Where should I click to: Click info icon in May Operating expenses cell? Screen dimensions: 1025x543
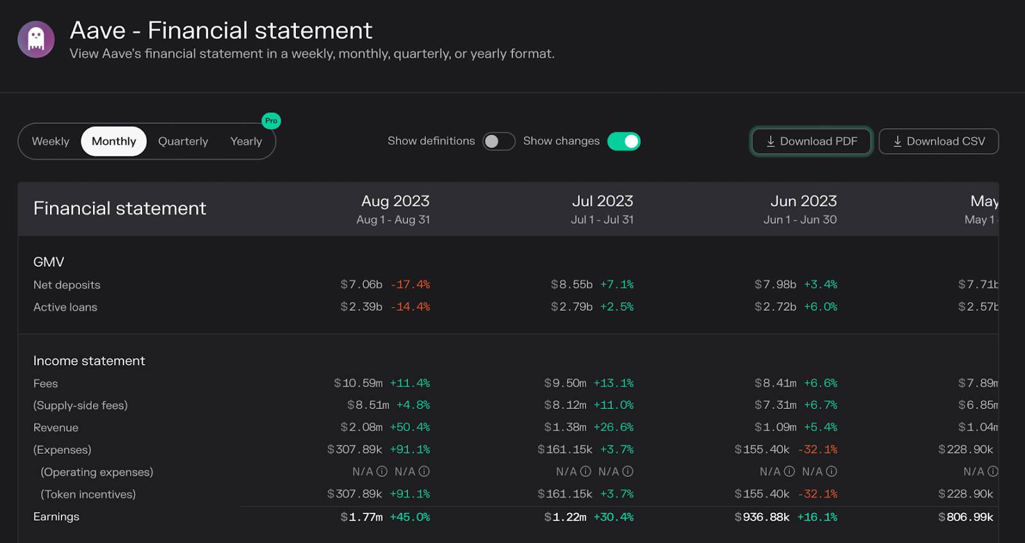pyautogui.click(x=993, y=471)
